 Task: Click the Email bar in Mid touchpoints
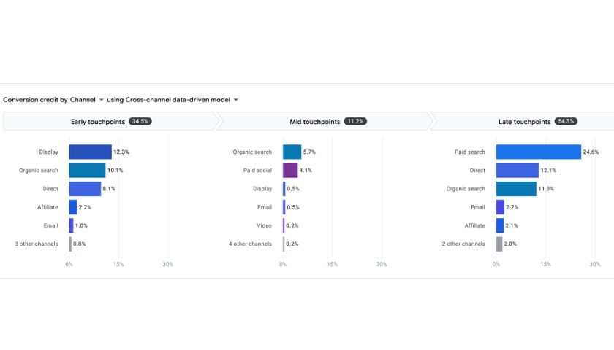tap(284, 207)
